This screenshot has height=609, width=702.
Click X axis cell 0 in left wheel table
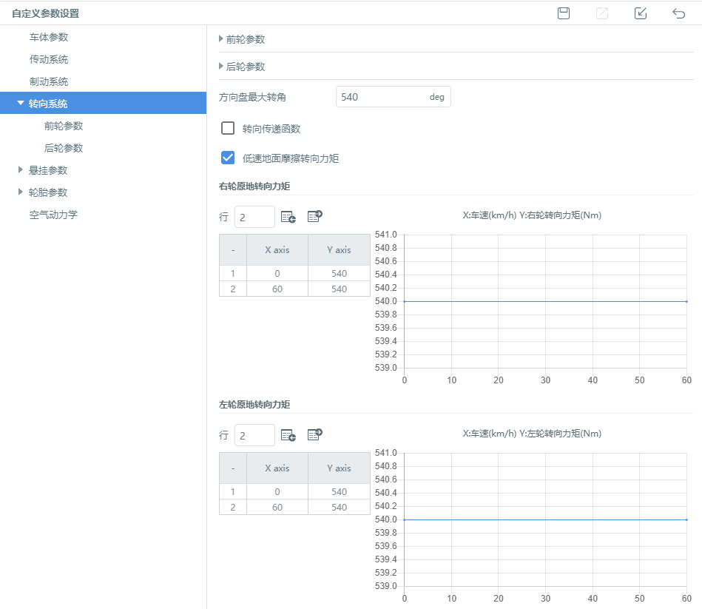277,491
